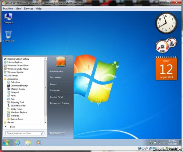Click the VirtualBox hard disk activity indicator

click(139, 149)
